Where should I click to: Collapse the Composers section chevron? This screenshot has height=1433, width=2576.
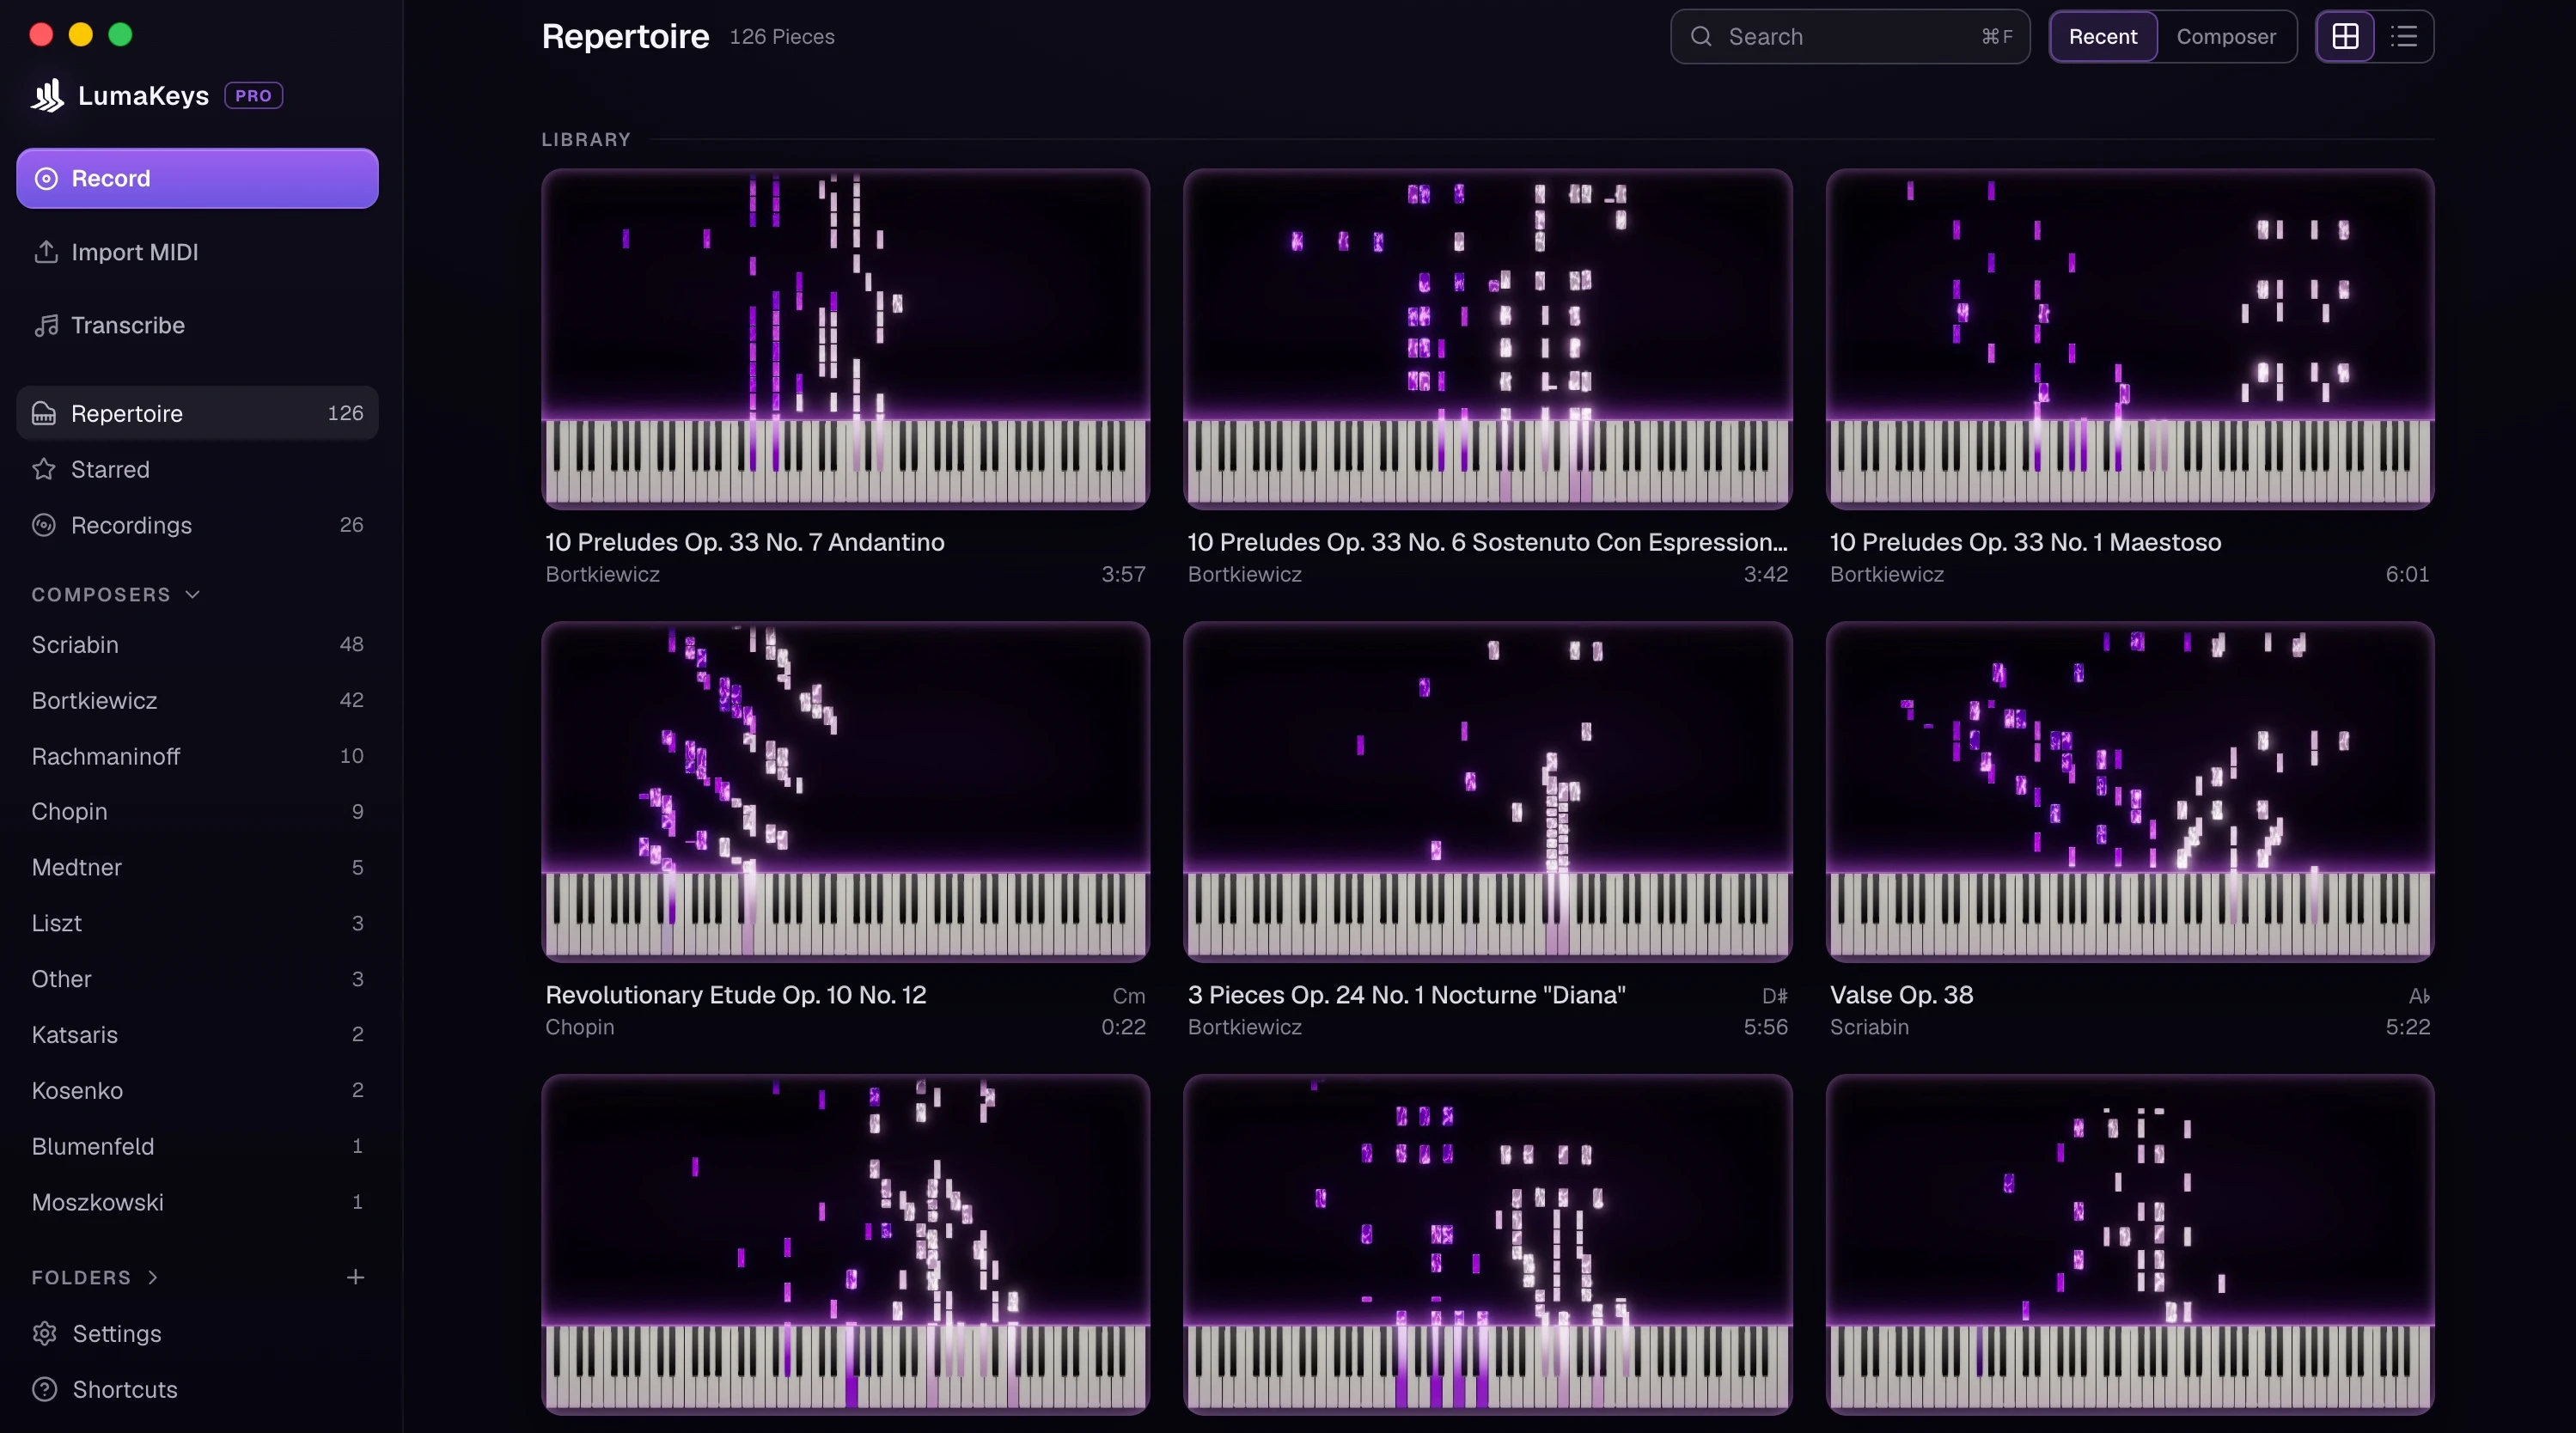click(x=193, y=595)
